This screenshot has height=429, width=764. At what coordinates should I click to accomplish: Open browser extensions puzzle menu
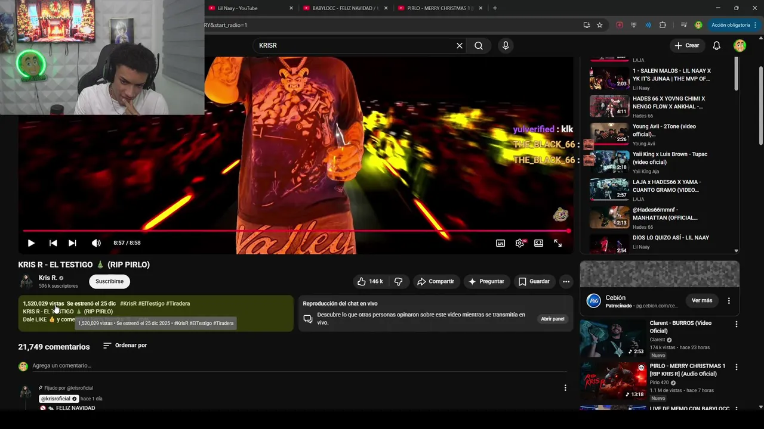click(663, 25)
